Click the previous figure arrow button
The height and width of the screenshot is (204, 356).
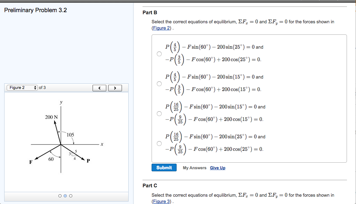[99, 88]
